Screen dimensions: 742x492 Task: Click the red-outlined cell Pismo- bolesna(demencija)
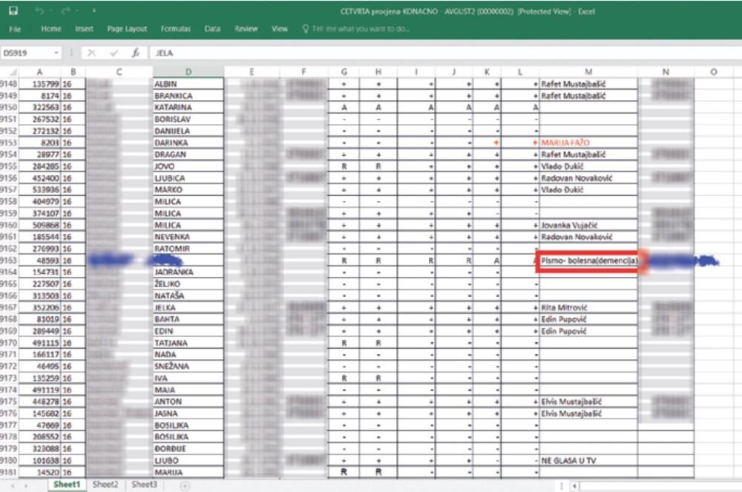point(587,260)
